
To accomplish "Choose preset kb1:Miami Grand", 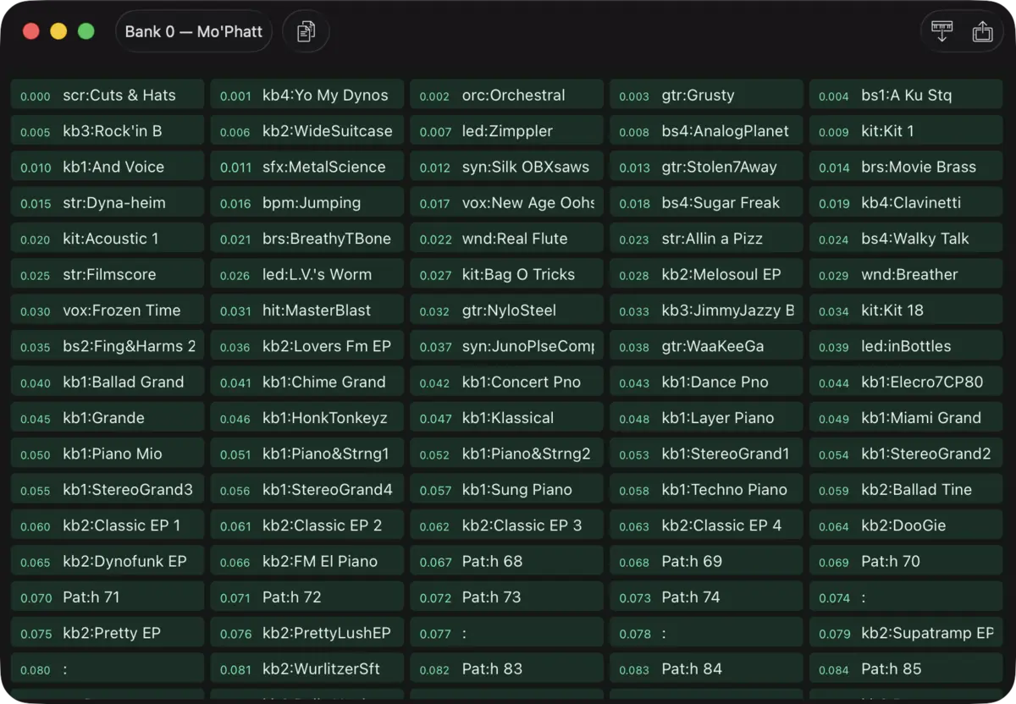I will pos(906,418).
